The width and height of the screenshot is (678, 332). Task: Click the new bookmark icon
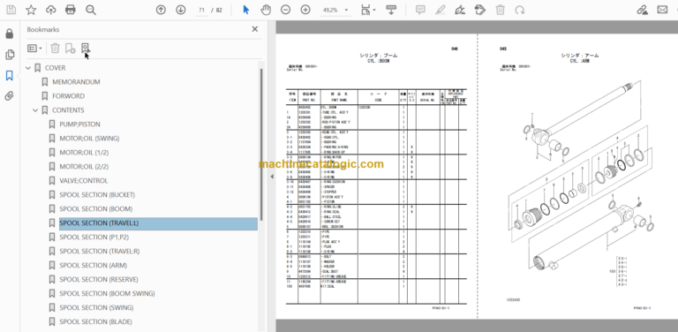[x=70, y=48]
